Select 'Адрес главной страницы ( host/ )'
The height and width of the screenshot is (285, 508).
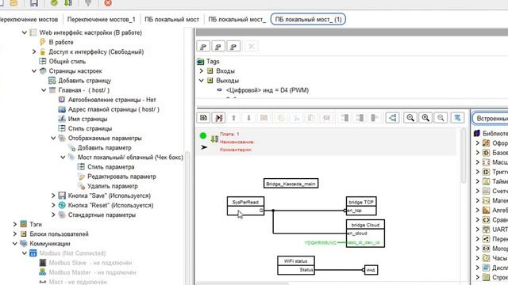point(114,109)
